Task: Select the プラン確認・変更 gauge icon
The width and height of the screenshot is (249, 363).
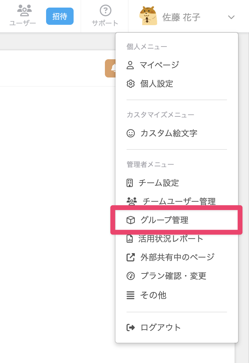Action: tap(131, 276)
